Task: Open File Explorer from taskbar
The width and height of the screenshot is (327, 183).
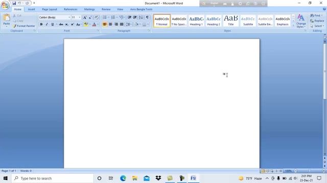Action: [x=135, y=178]
